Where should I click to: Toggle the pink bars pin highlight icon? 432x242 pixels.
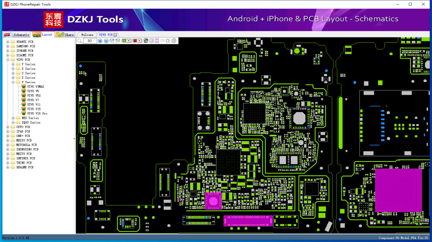157,41
